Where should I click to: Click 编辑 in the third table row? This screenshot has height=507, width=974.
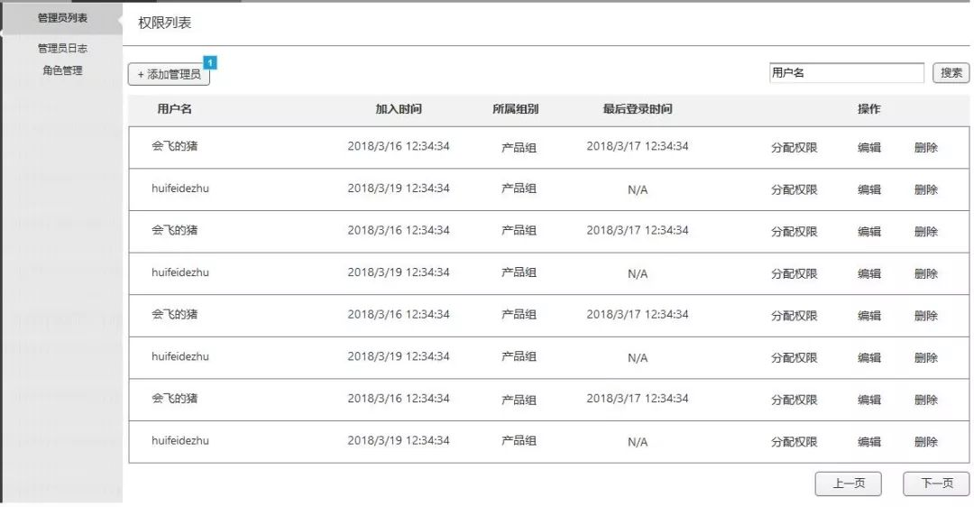pyautogui.click(x=869, y=232)
